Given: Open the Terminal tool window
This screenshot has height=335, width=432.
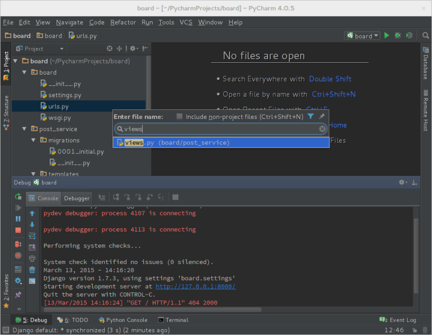Looking at the screenshot, I should pos(173,320).
